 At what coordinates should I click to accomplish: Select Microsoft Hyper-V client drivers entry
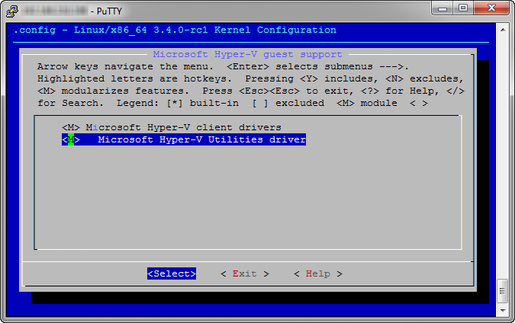(x=172, y=127)
